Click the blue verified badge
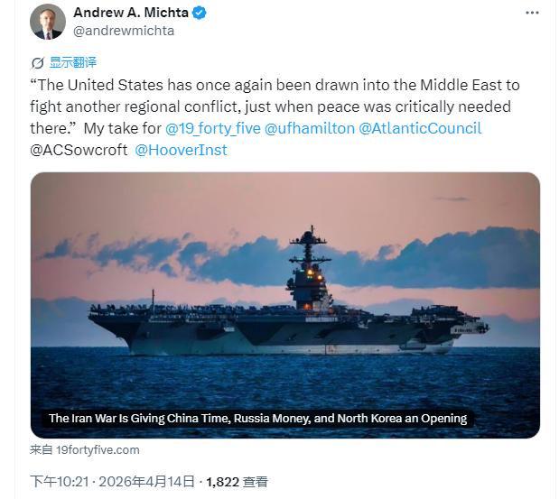559x499 pixels. tap(200, 13)
